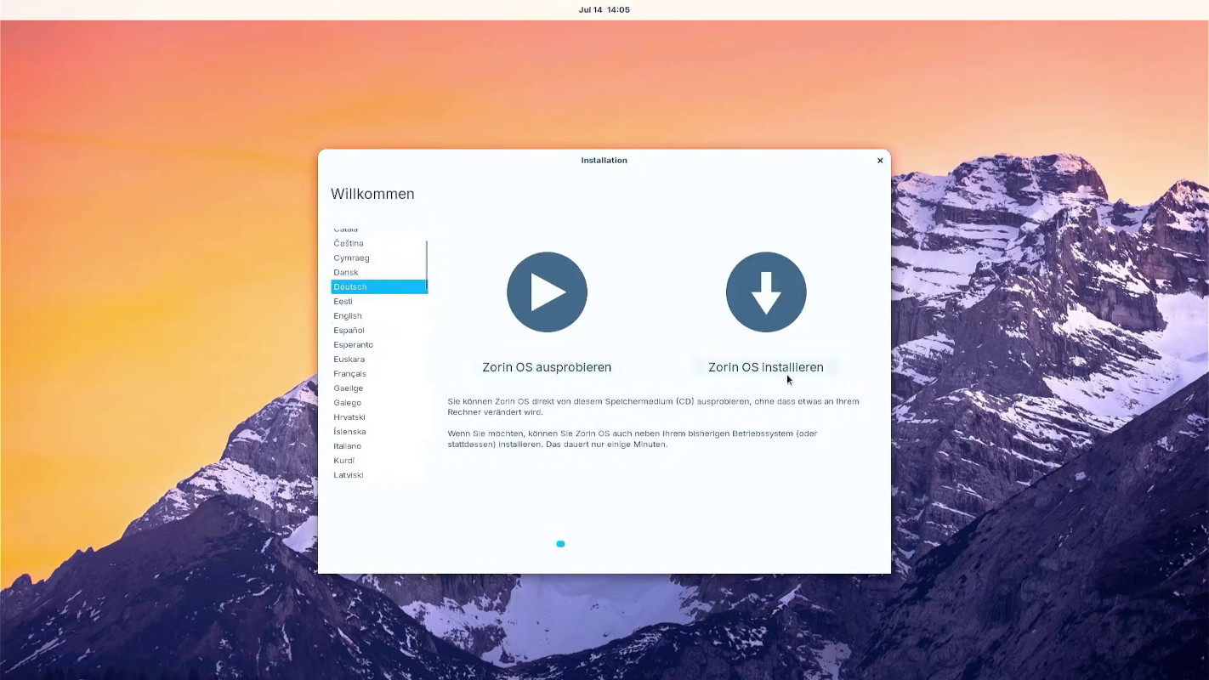
Task: Select Eesti in the language list
Action: pyautogui.click(x=378, y=301)
